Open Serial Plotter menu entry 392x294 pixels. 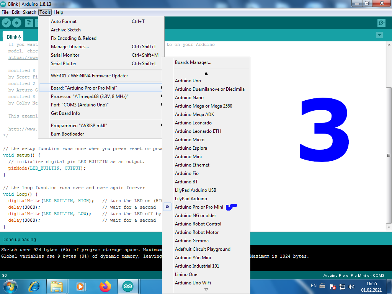[101, 64]
